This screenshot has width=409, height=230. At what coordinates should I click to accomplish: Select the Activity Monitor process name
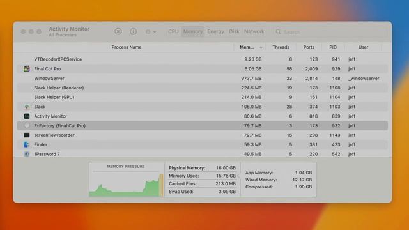tap(50, 116)
